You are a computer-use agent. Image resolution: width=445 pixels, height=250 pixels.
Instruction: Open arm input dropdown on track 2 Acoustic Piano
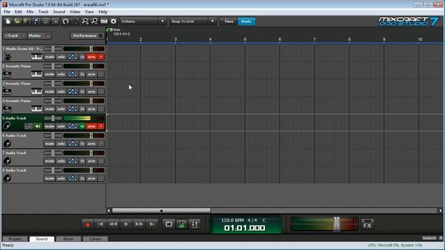pos(101,74)
